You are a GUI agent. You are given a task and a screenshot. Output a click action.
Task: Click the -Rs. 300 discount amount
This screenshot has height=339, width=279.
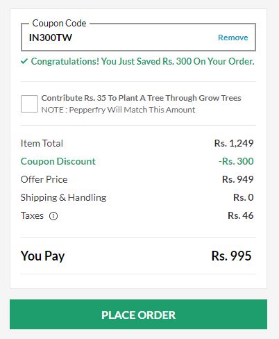pos(236,161)
